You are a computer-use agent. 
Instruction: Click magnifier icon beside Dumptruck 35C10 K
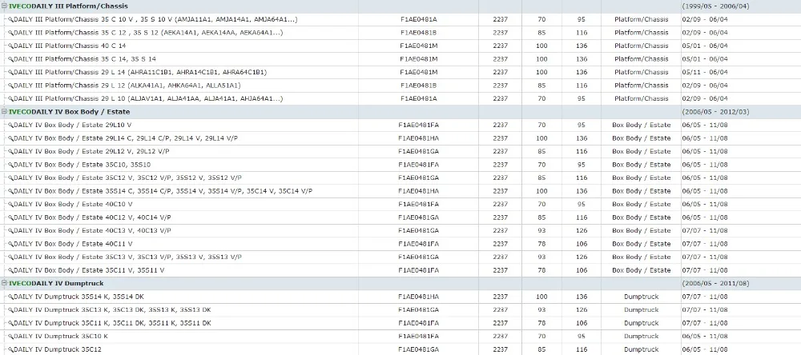(x=10, y=337)
